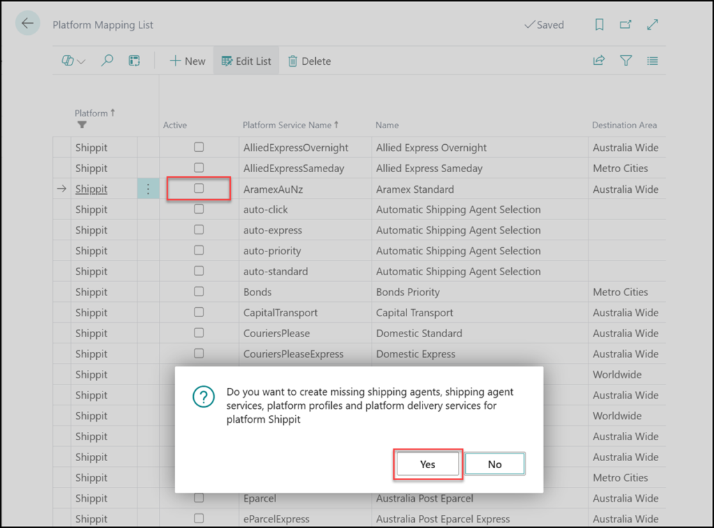Open search with the magnifier icon

(107, 61)
